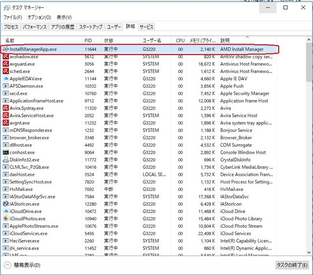
Task: Click the scrollbar up arrow
Action: point(309,40)
